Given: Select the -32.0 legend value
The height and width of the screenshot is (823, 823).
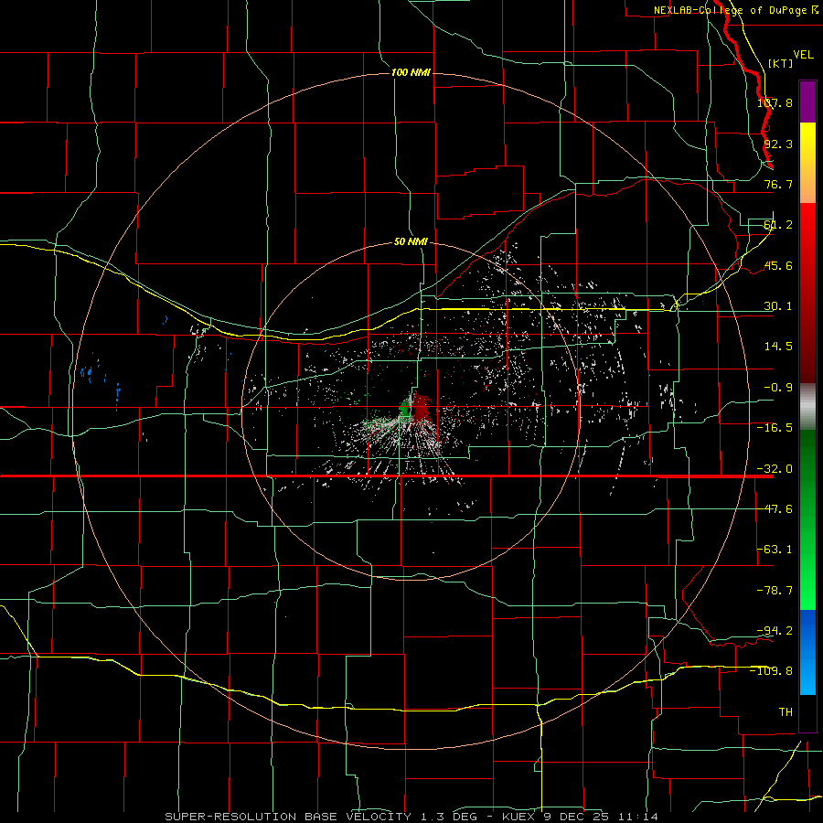Looking at the screenshot, I should [x=775, y=469].
